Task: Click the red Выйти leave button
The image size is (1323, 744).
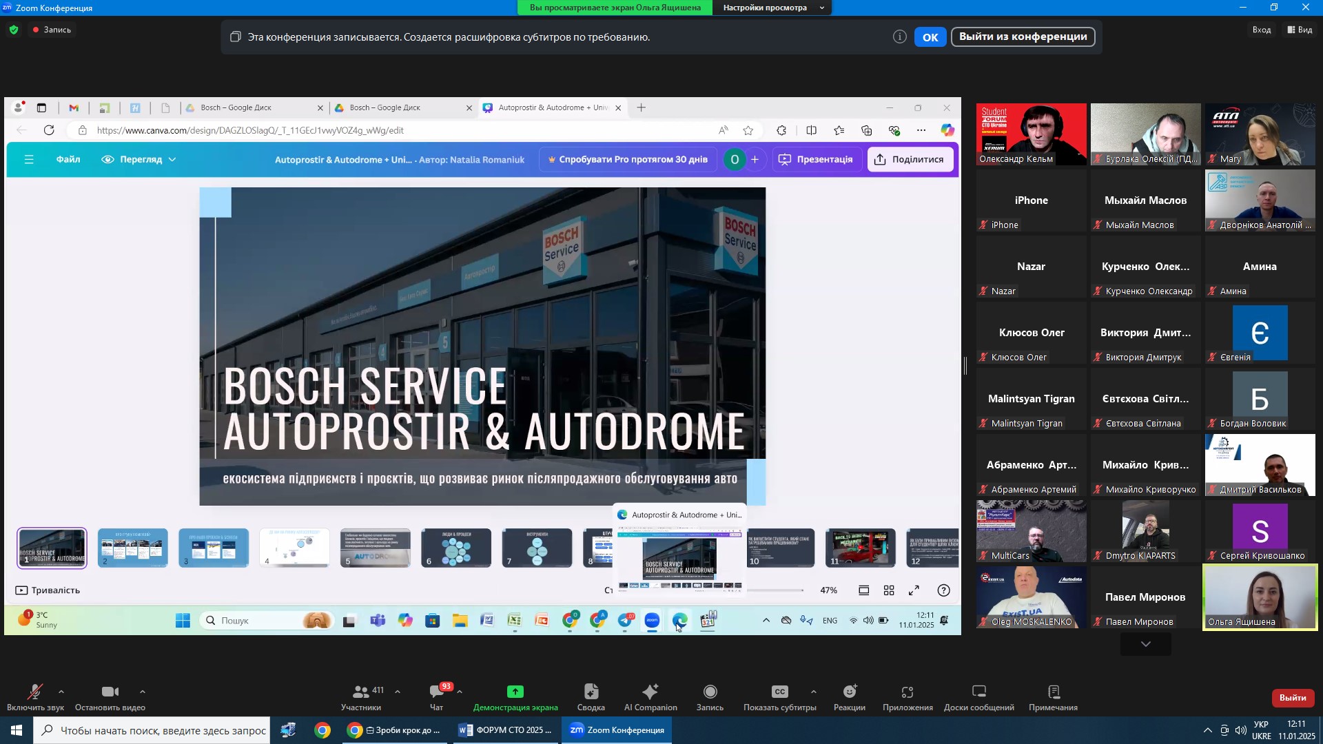Action: [x=1293, y=698]
